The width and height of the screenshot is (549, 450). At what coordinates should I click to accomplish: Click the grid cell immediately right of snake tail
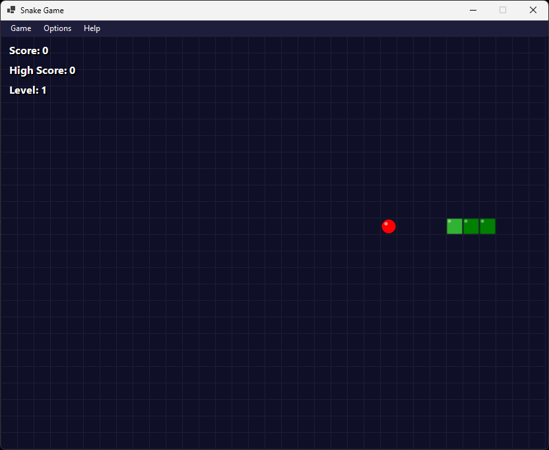point(504,226)
